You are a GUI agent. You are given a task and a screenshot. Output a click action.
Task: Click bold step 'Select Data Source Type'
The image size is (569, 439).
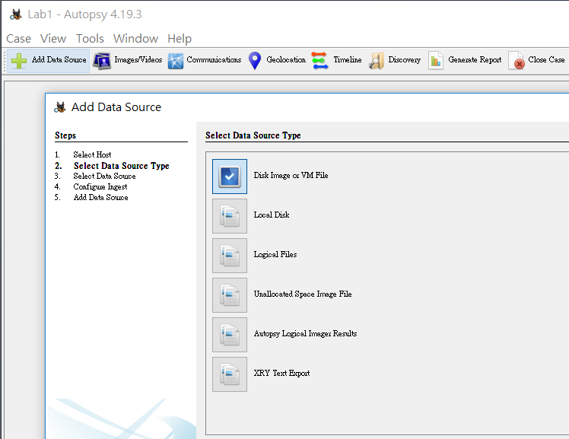click(122, 166)
